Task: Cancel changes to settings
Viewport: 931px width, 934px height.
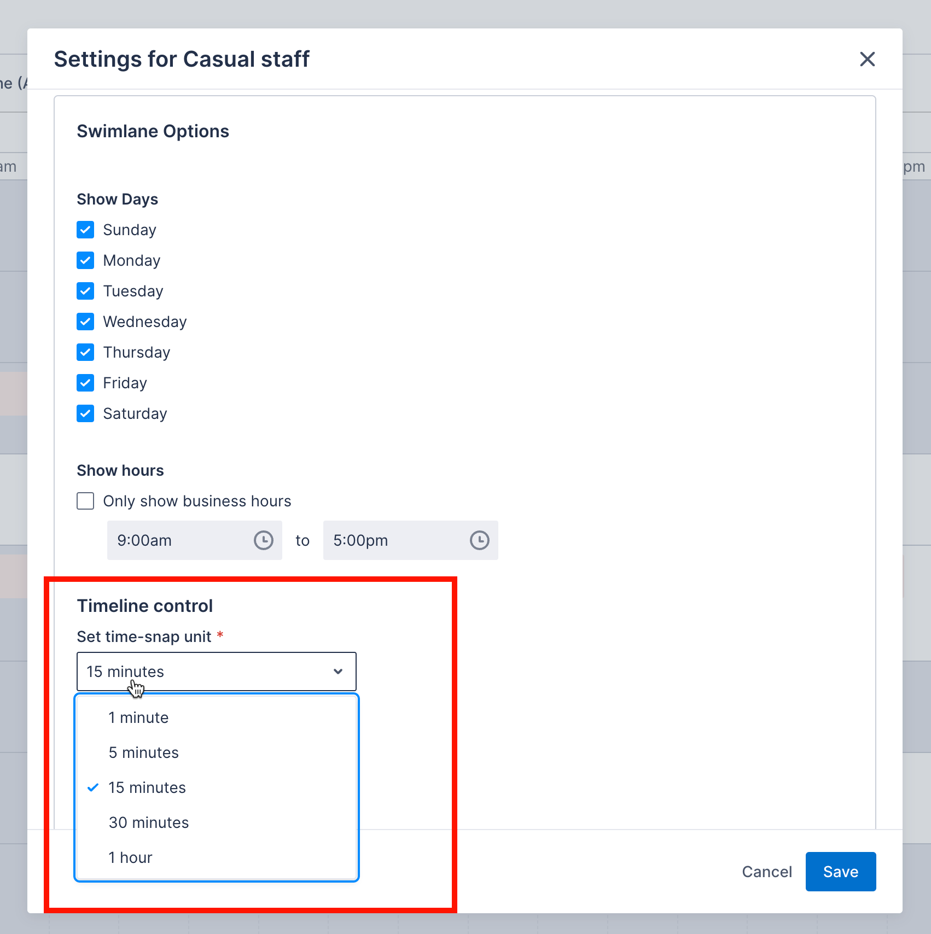Action: click(x=767, y=872)
